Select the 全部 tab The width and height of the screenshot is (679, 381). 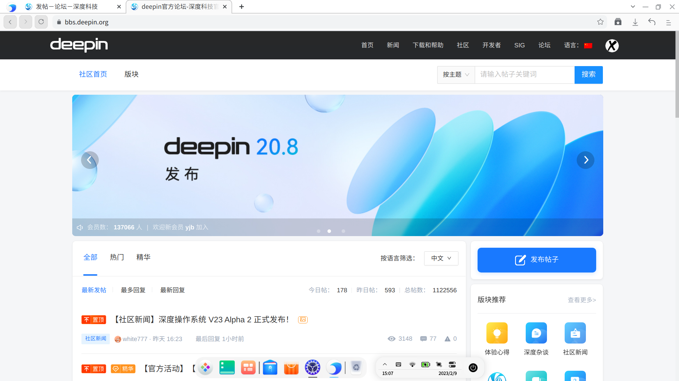click(x=90, y=257)
